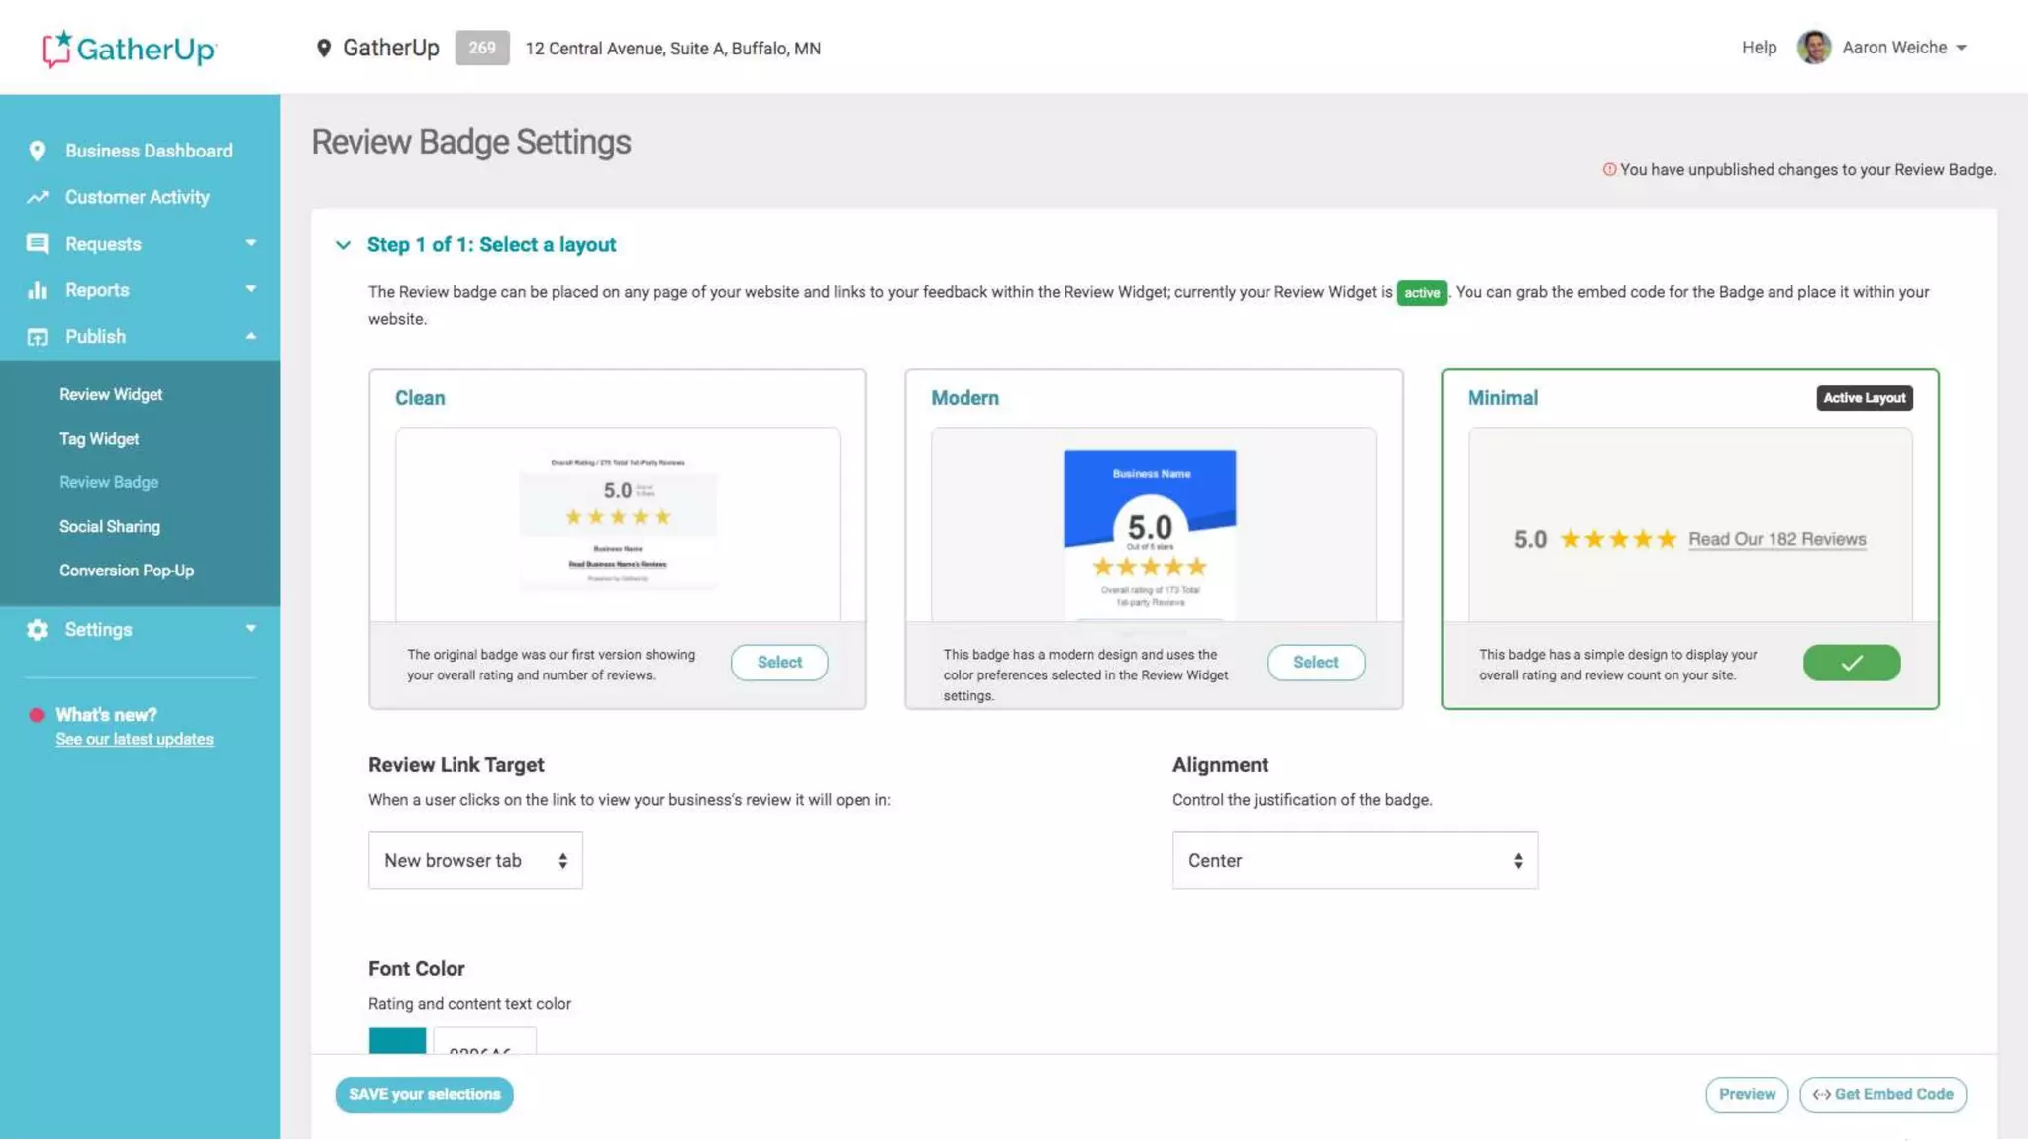Click the teal Font Color swatch
This screenshot has height=1141, width=2028.
[x=397, y=1040]
